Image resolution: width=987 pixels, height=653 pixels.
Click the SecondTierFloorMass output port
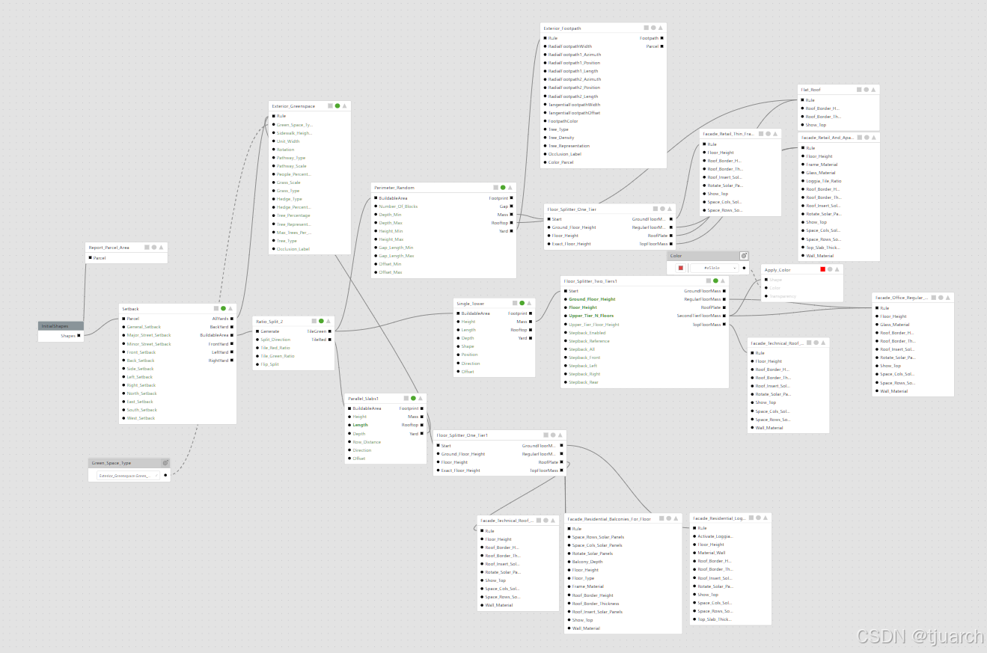point(724,316)
